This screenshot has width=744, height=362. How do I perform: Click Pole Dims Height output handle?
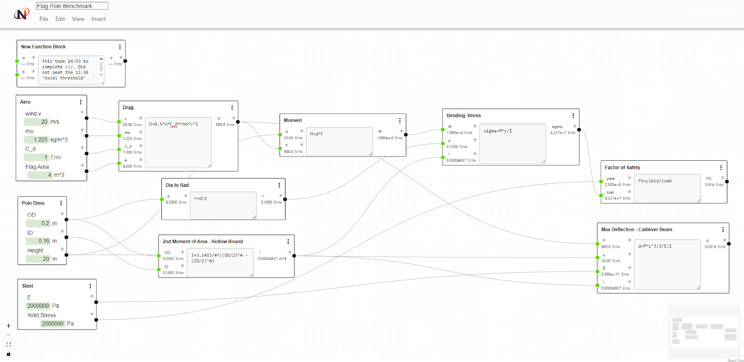pyautogui.click(x=66, y=255)
